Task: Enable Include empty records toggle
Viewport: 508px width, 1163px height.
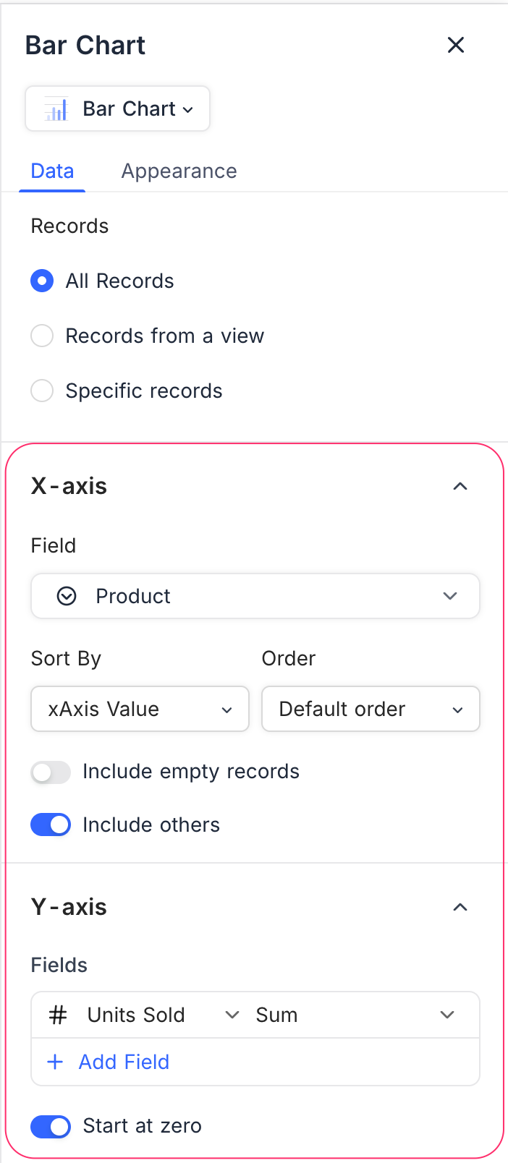Action: point(51,772)
